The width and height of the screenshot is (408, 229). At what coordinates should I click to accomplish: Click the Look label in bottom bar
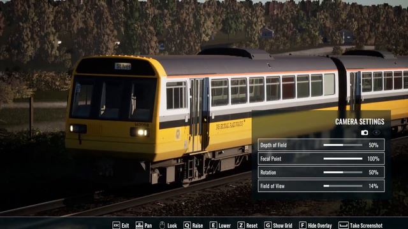[x=172, y=226]
